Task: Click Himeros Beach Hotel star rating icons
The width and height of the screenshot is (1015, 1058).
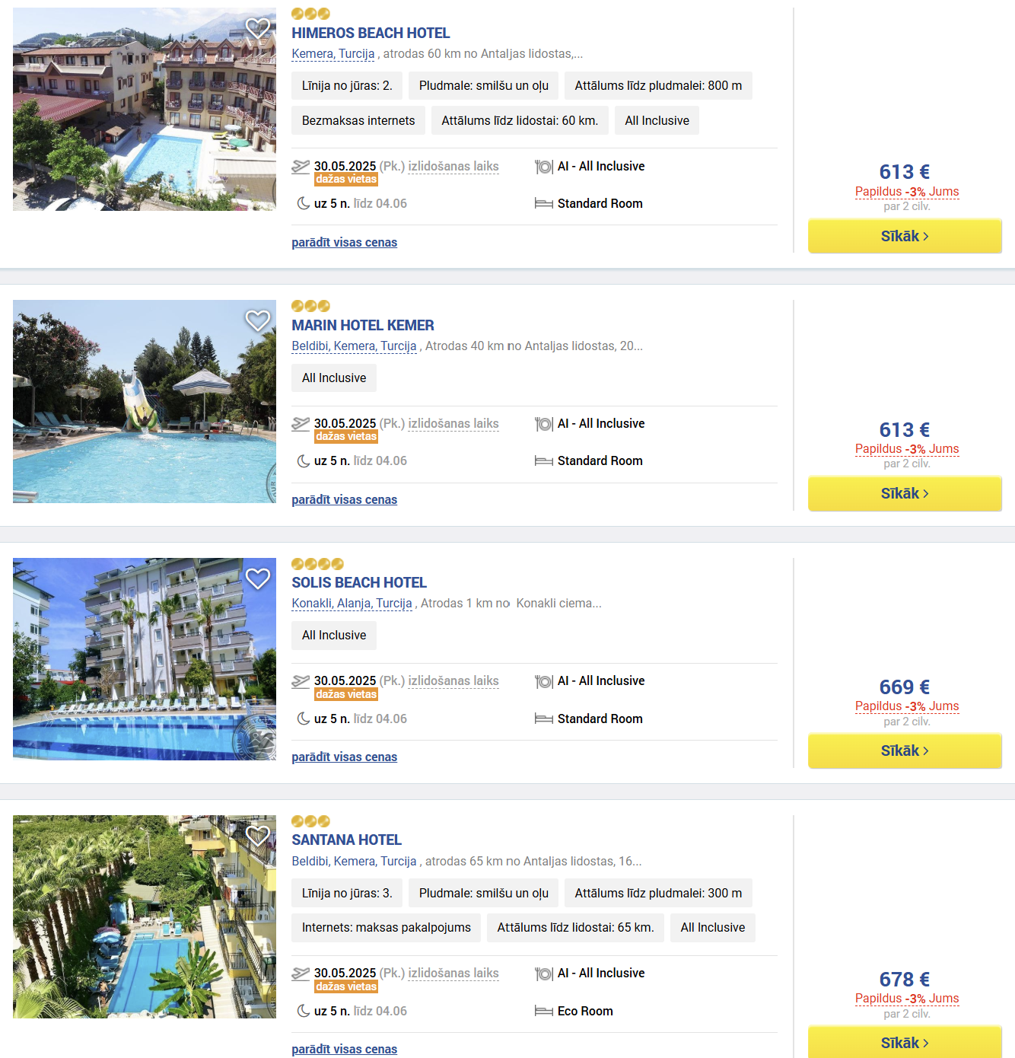Action: 310,14
